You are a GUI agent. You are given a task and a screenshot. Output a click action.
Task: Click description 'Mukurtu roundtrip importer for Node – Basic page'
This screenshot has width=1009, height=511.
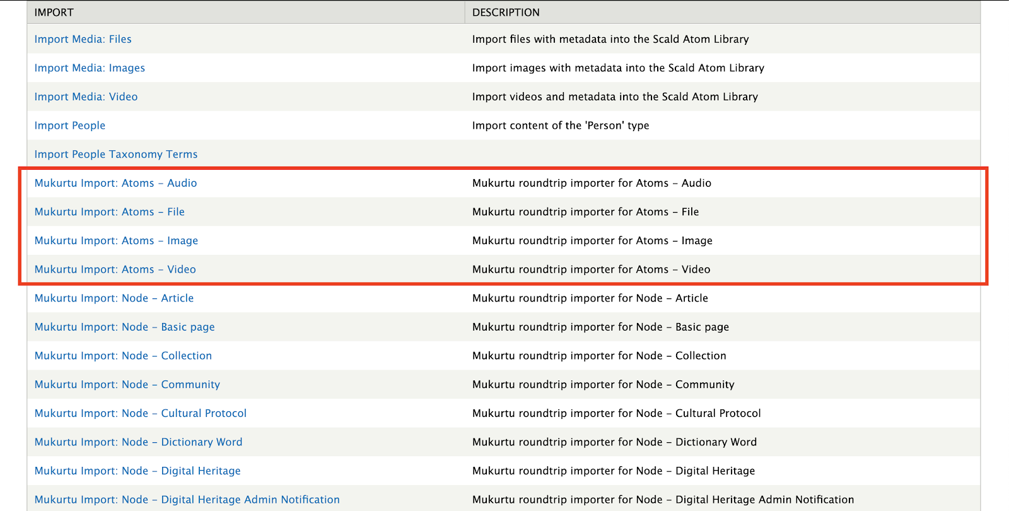click(x=600, y=327)
